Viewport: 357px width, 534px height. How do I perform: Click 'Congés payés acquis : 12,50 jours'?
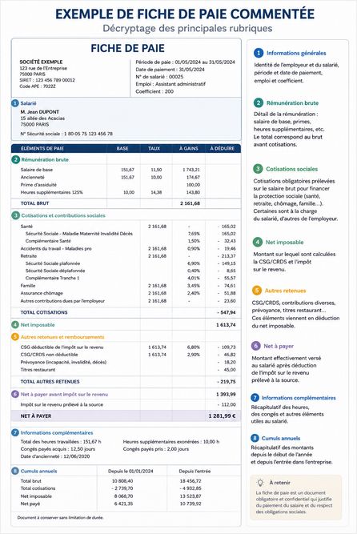[58, 449]
